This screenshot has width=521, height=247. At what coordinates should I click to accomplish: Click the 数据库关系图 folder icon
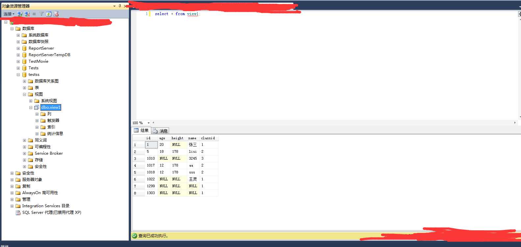(x=31, y=81)
